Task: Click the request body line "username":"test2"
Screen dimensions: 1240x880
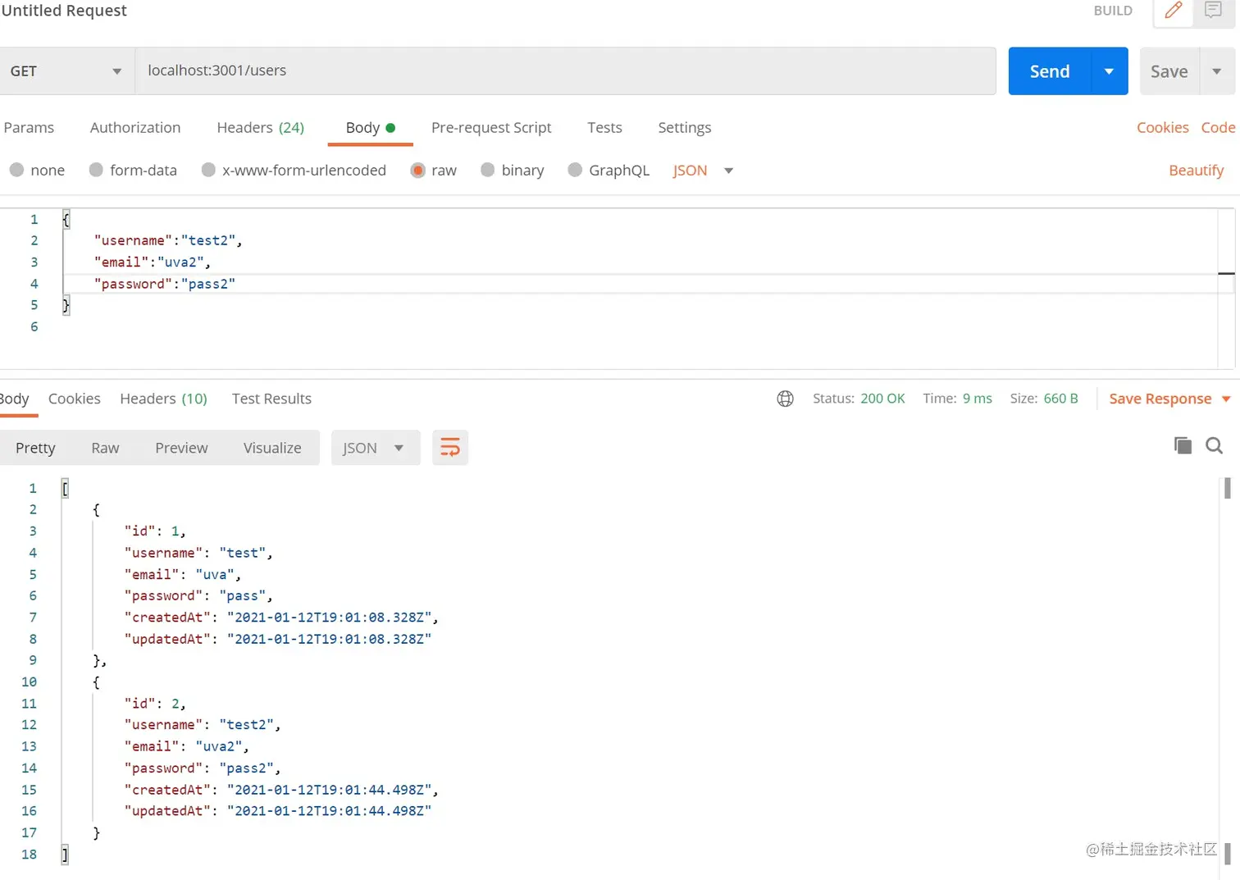Action: [x=168, y=240]
